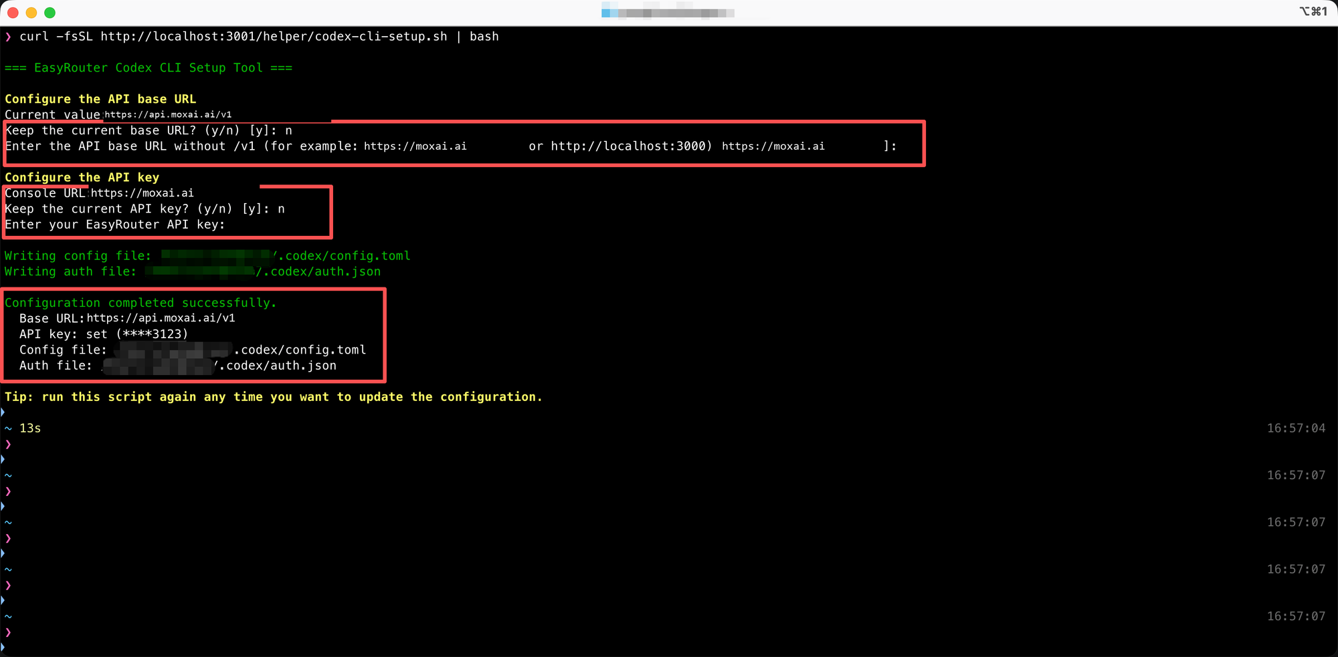Click 'Enter your EasyRouter API key:' line

point(115,225)
